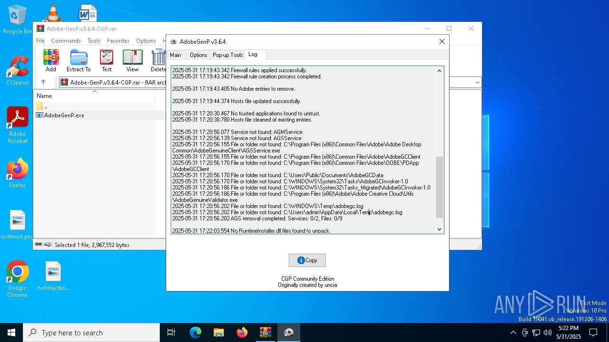This screenshot has width=609, height=342.
Task: Click the WinRAR title bar icon
Action: [x=40, y=28]
